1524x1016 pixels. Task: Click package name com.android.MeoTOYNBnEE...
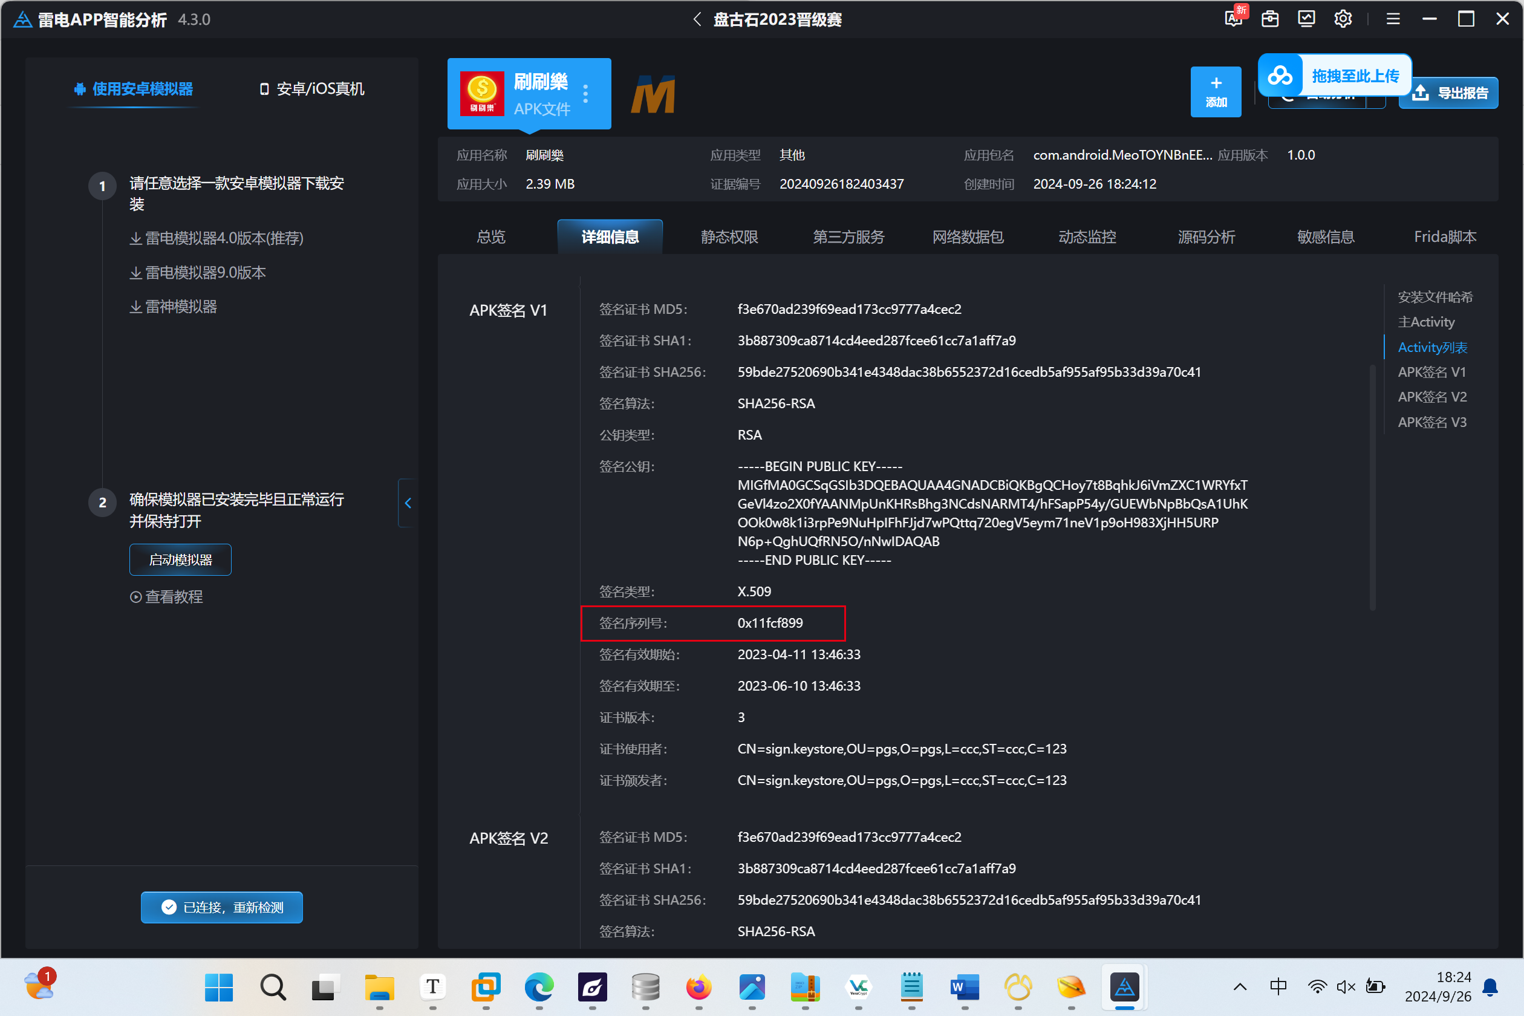1122,155
